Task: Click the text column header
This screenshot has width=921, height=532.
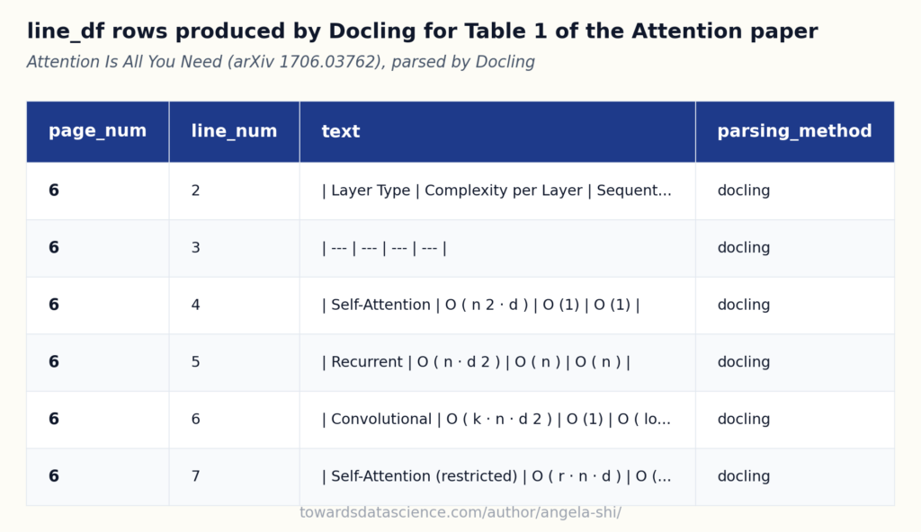Action: click(x=341, y=131)
